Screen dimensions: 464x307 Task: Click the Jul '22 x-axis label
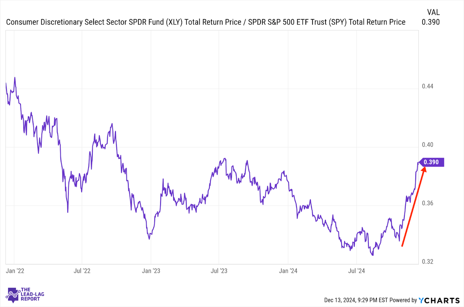pos(82,271)
